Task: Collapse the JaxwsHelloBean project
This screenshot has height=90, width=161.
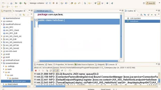Action: (2, 63)
